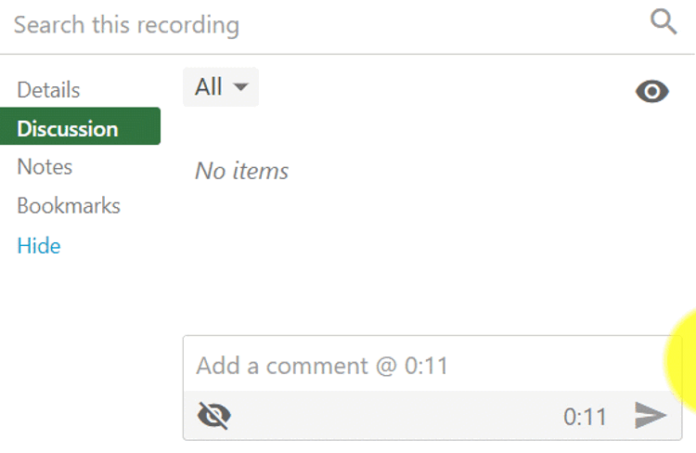696x453 pixels.
Task: Open the All filter dropdown
Action: pos(221,87)
